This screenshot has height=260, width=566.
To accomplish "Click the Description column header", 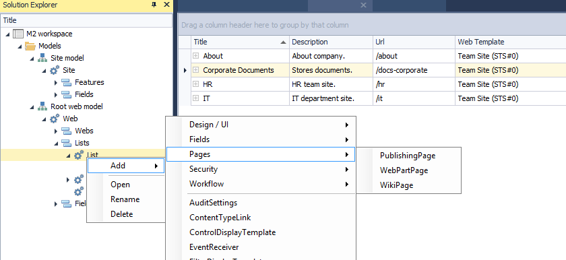I will 331,42.
